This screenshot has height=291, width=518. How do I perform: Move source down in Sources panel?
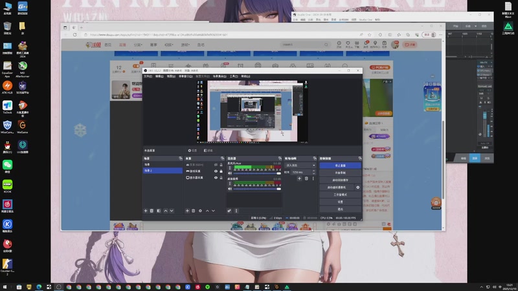coord(213,211)
